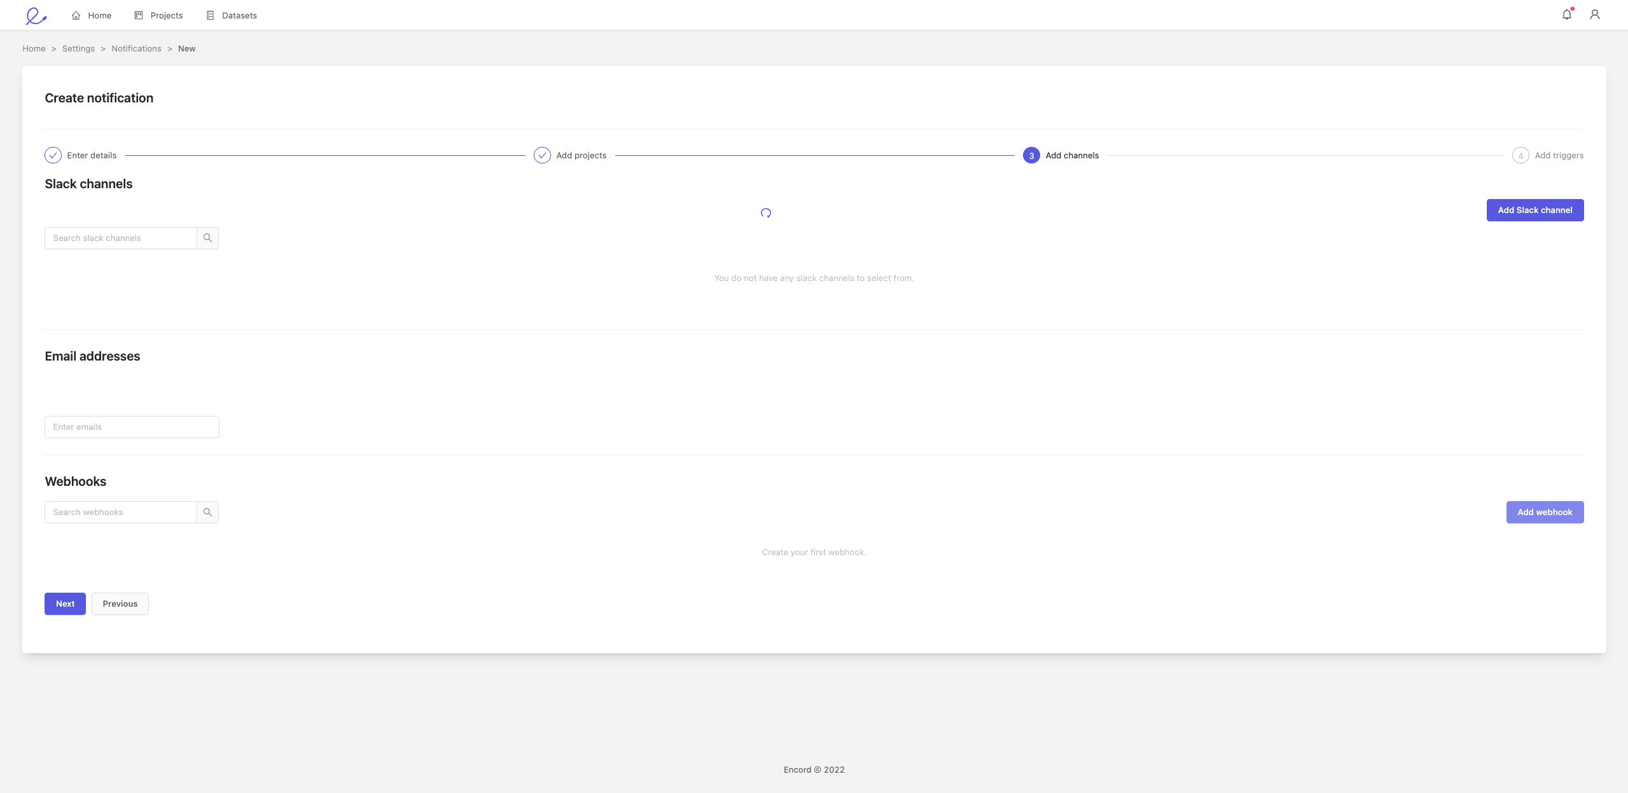Focus the Search webhooks field
This screenshot has height=793, width=1628.
(x=121, y=512)
